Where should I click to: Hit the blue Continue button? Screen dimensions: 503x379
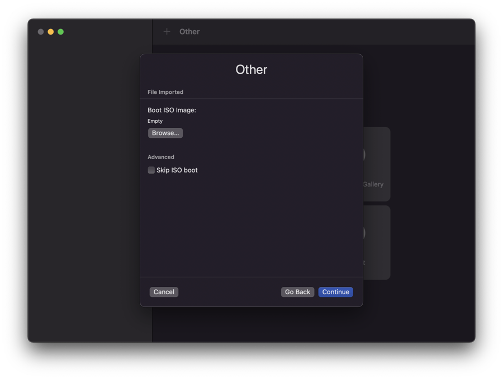click(x=335, y=292)
